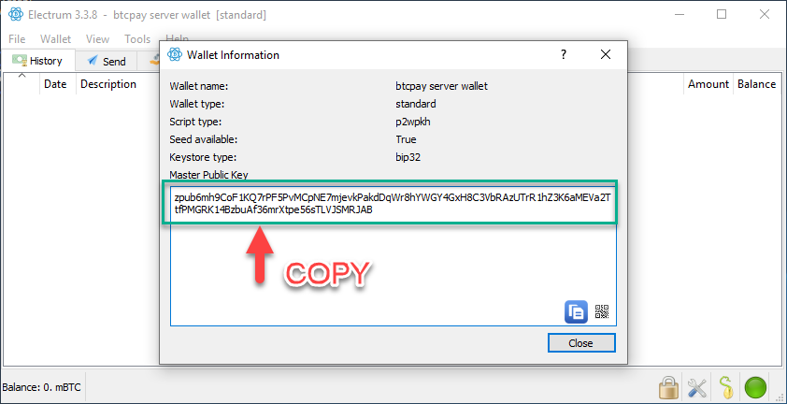The width and height of the screenshot is (787, 404).
Task: Open the View menu
Action: [x=97, y=39]
